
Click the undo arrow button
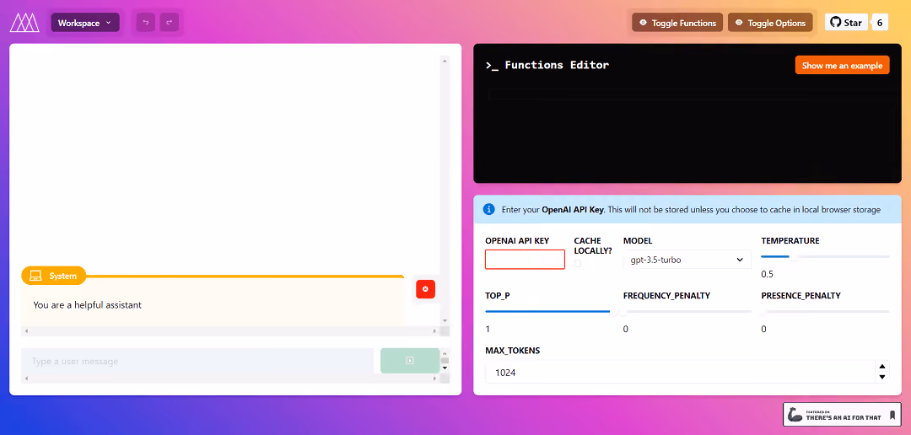point(146,23)
